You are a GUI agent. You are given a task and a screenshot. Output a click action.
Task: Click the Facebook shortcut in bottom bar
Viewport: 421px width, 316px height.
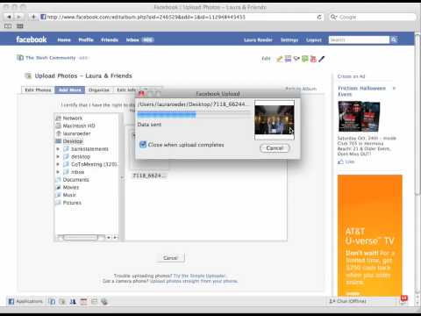pos(52,301)
